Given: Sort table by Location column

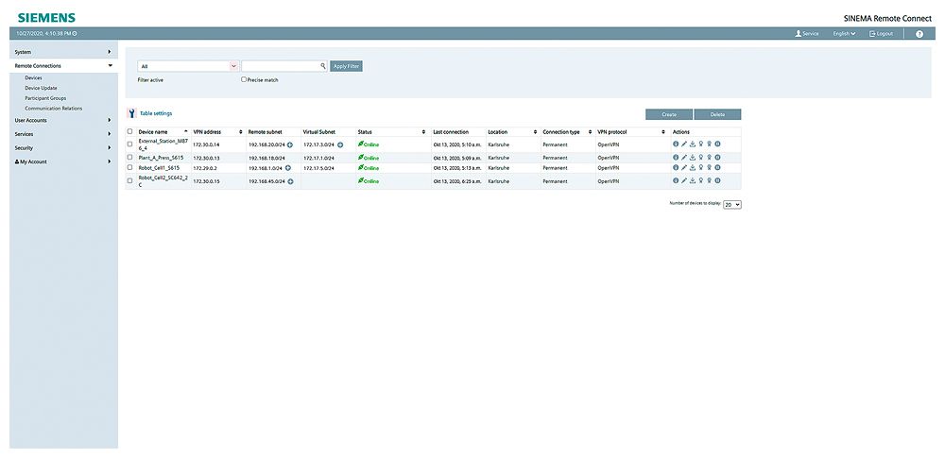Looking at the screenshot, I should point(512,132).
